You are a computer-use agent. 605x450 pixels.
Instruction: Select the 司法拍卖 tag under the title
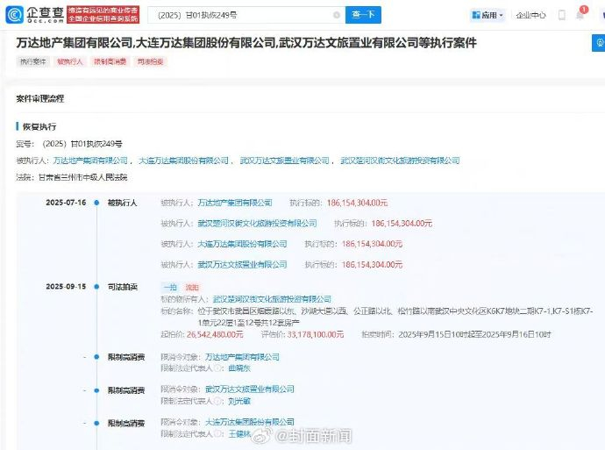click(x=150, y=61)
